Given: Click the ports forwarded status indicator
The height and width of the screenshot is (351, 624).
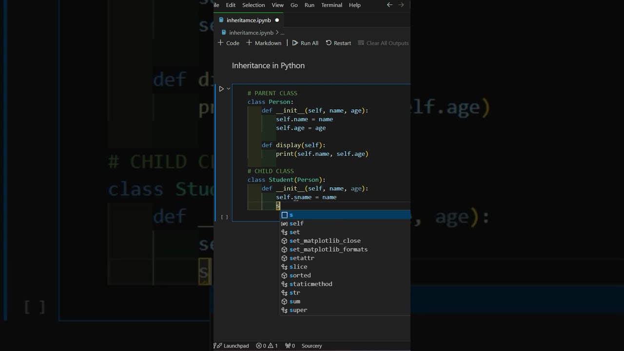Looking at the screenshot, I should (290, 346).
